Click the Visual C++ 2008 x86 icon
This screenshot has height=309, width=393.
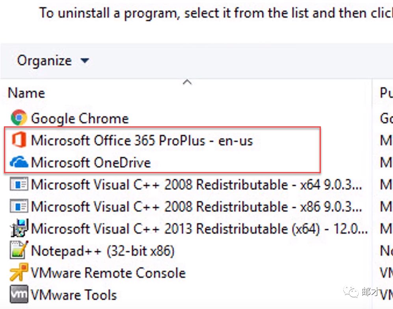tap(19, 206)
